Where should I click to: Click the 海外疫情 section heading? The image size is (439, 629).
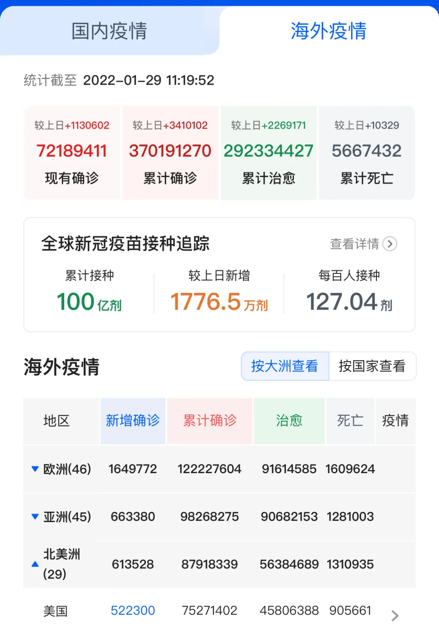tap(61, 367)
